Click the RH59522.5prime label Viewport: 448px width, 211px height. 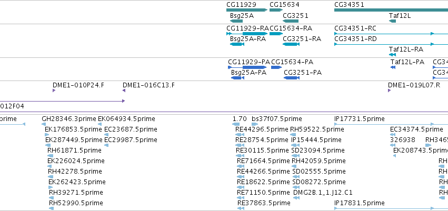[317, 129]
